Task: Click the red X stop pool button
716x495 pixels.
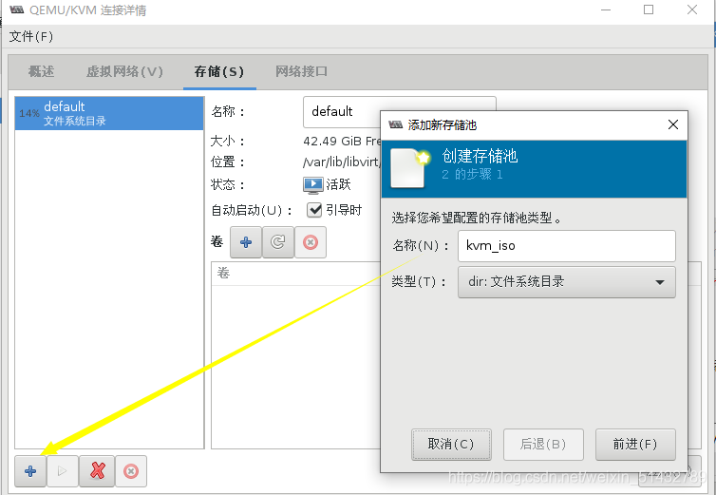Action: pos(97,471)
